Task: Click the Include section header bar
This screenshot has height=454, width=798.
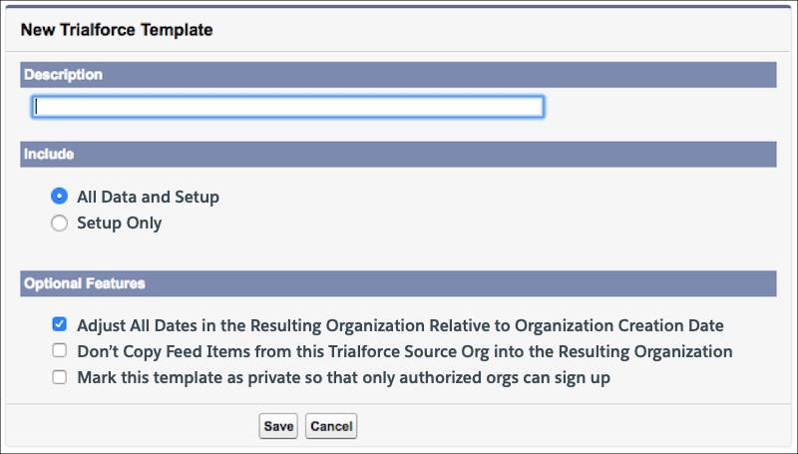Action: tap(398, 155)
